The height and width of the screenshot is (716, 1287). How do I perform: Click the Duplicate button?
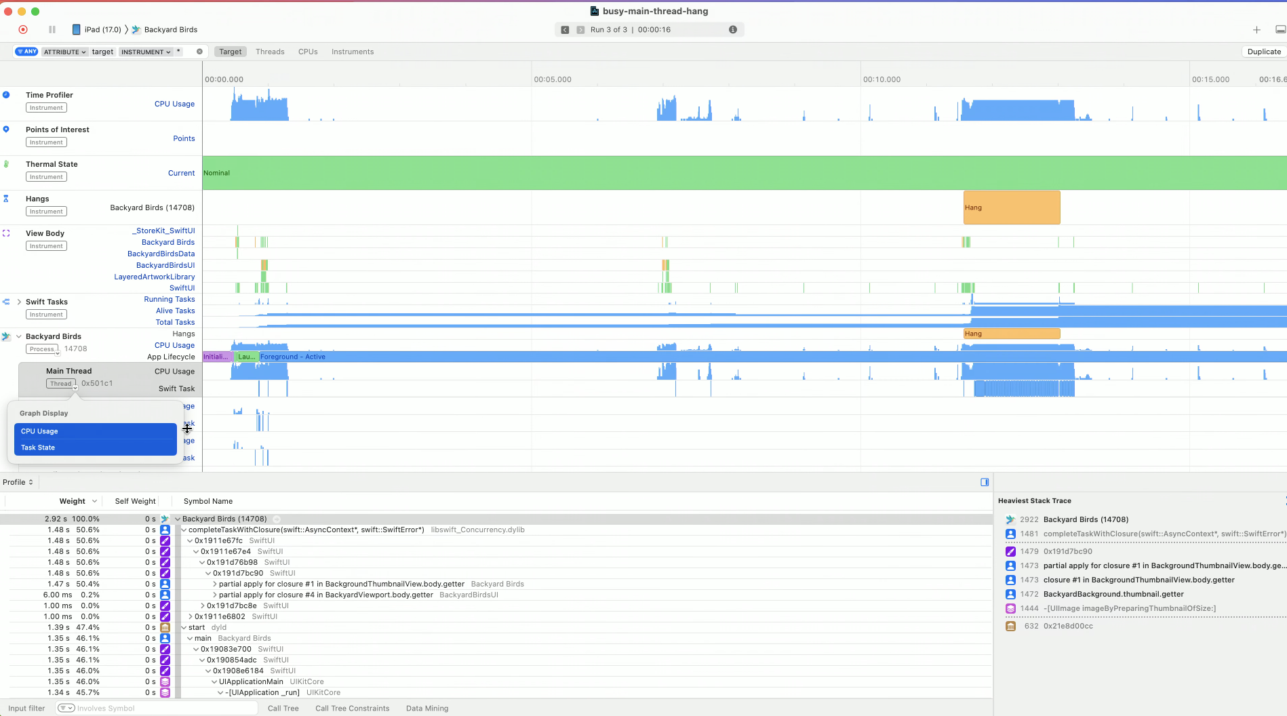(1264, 52)
